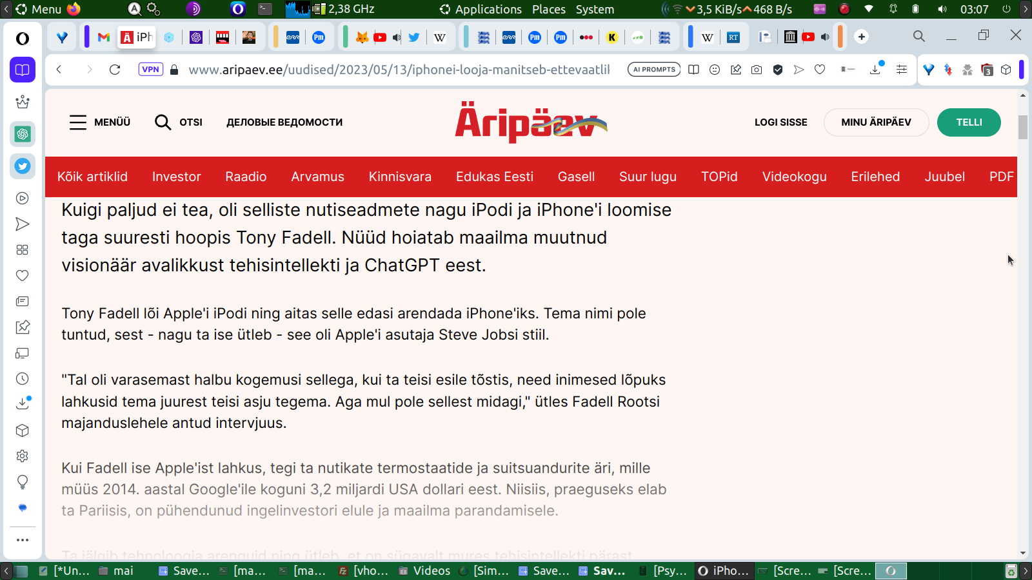Select the yellow K favicon tab

[612, 37]
